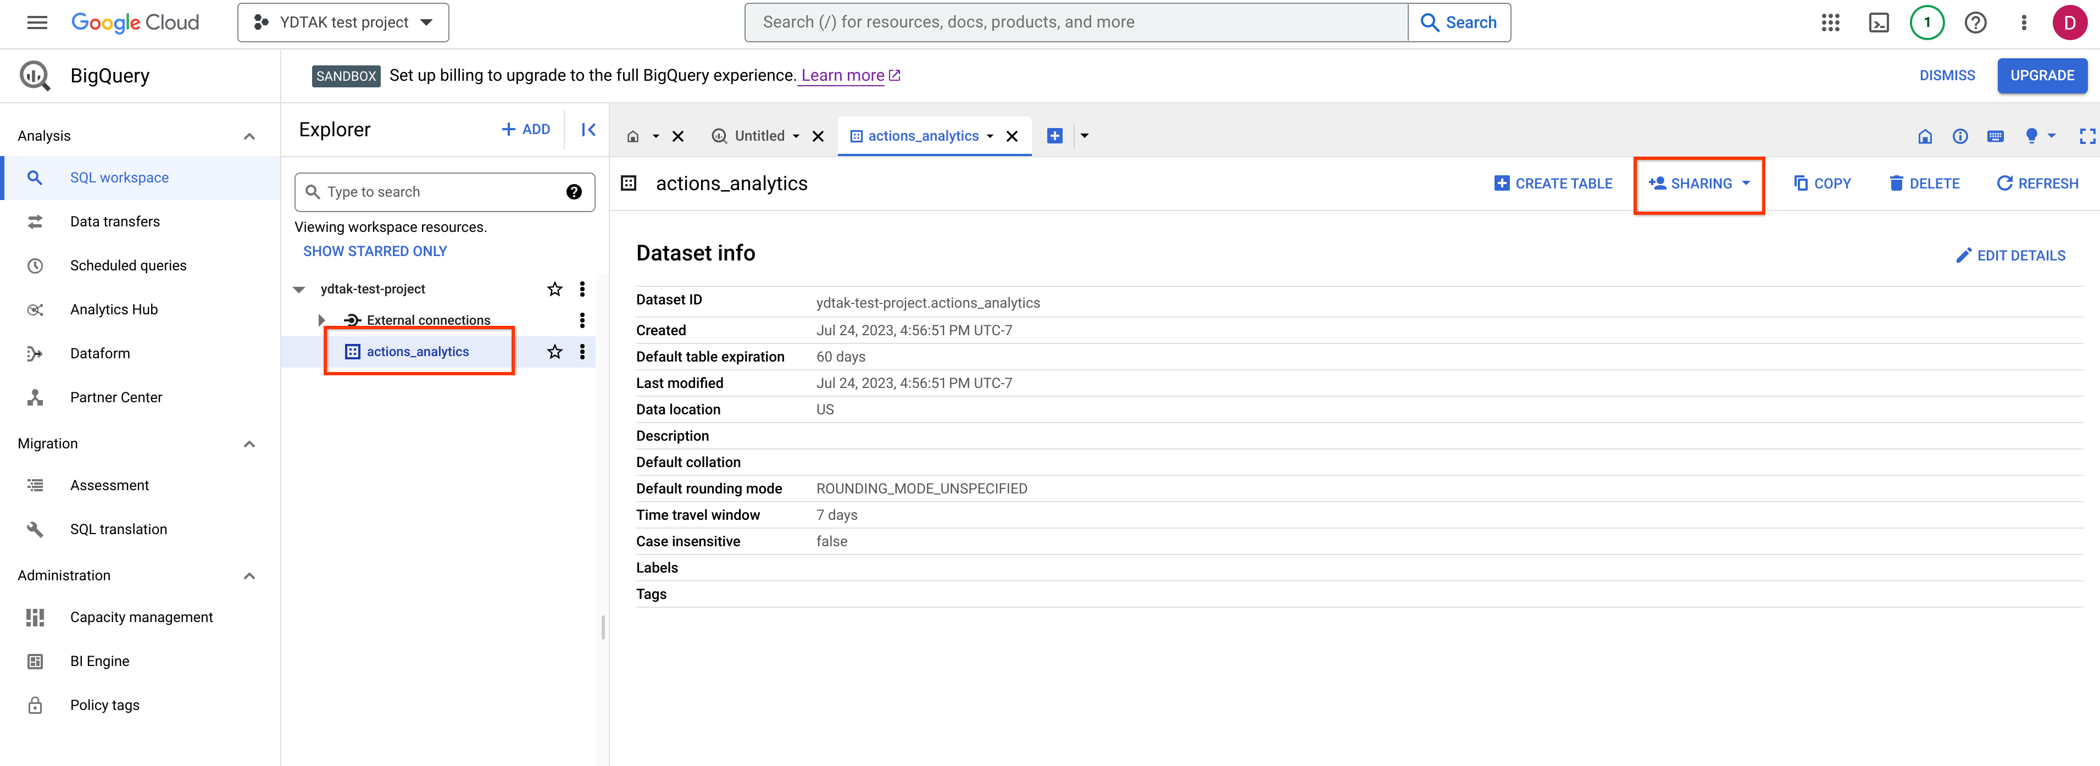Click the star icon for actions_analytics
This screenshot has height=766, width=2100.
[553, 351]
